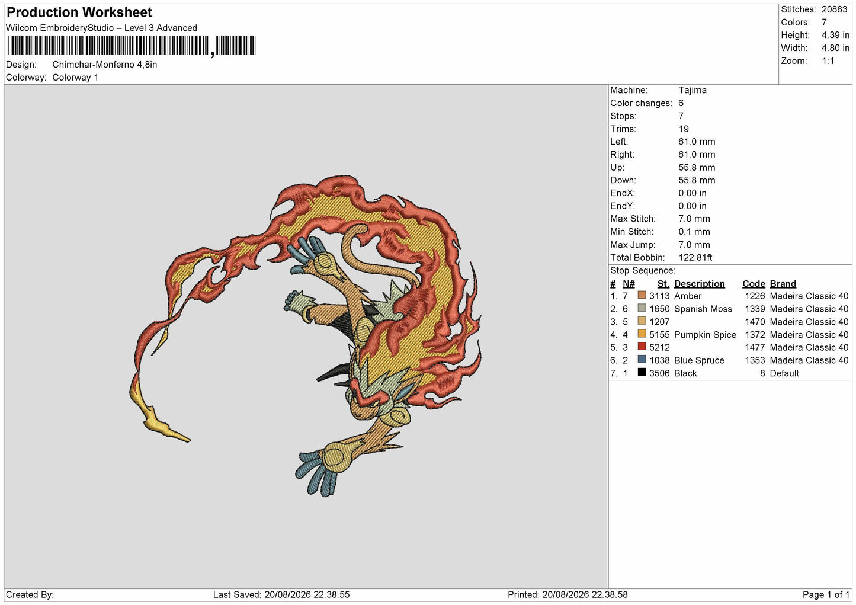856x605 pixels.
Task: Click the EndY row label
Action: pyautogui.click(x=623, y=206)
